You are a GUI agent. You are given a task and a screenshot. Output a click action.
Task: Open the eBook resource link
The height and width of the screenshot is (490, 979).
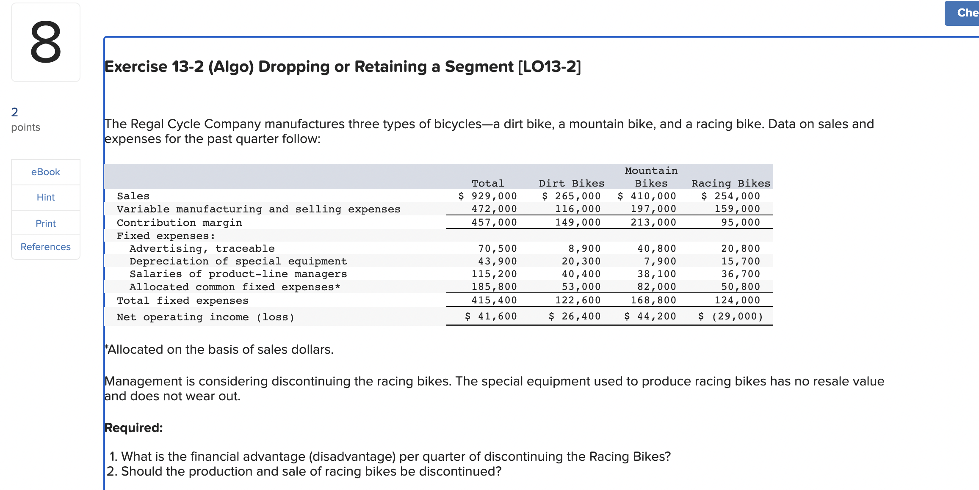45,172
